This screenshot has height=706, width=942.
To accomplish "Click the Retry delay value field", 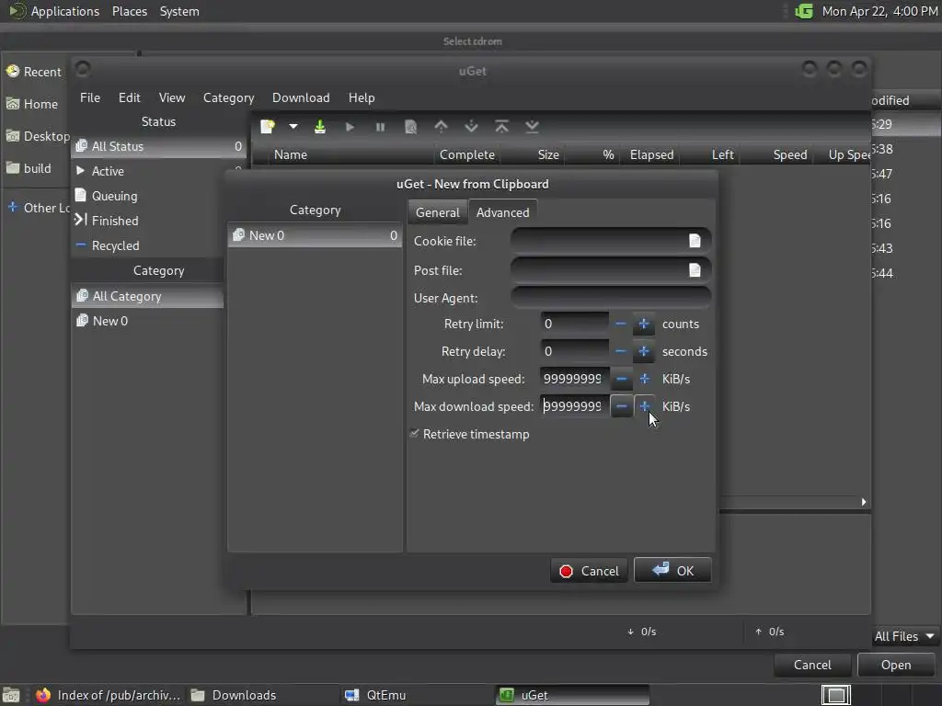I will pos(574,351).
